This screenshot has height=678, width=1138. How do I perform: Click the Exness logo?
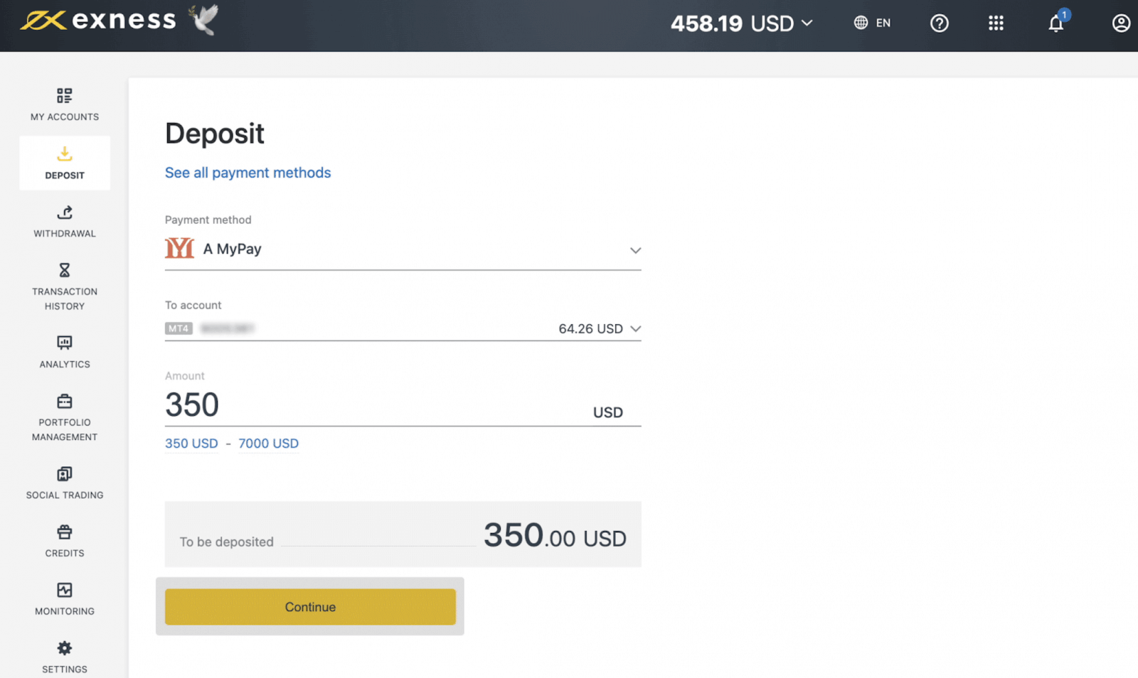[x=98, y=20]
